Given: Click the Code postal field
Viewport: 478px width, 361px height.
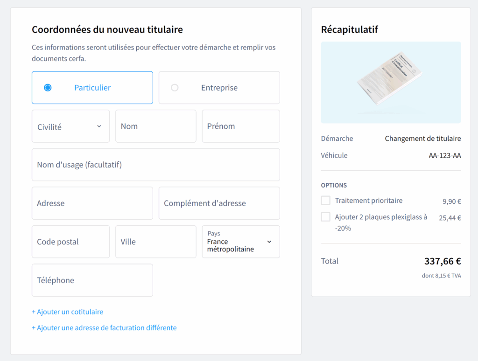Looking at the screenshot, I should pos(70,242).
